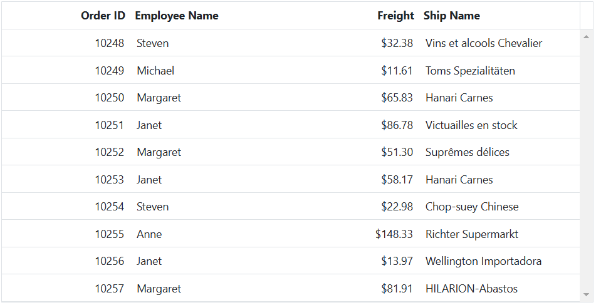Click the $65.83 freight cell

(397, 98)
